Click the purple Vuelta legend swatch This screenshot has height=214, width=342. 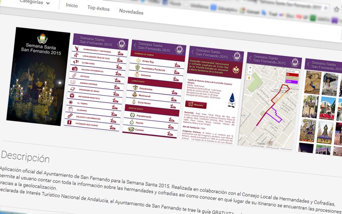click(x=292, y=81)
